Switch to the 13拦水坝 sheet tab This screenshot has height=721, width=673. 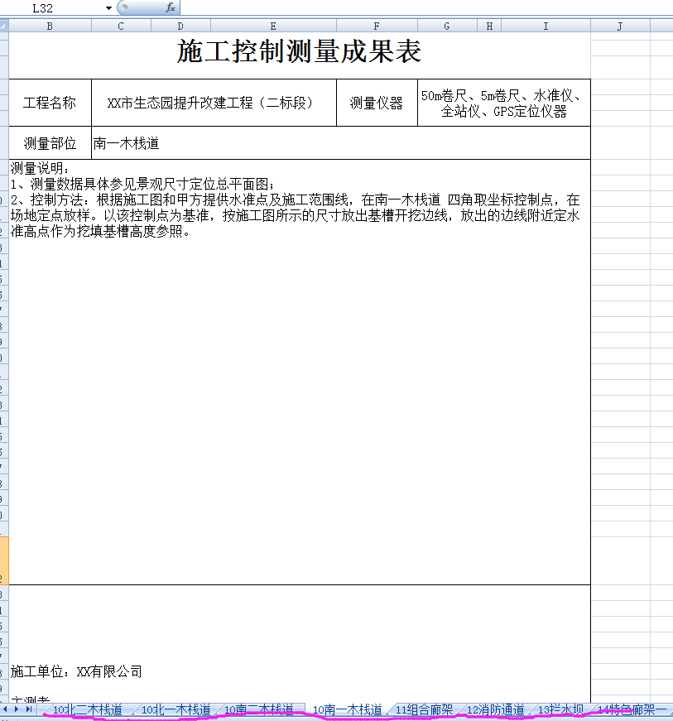point(561,709)
